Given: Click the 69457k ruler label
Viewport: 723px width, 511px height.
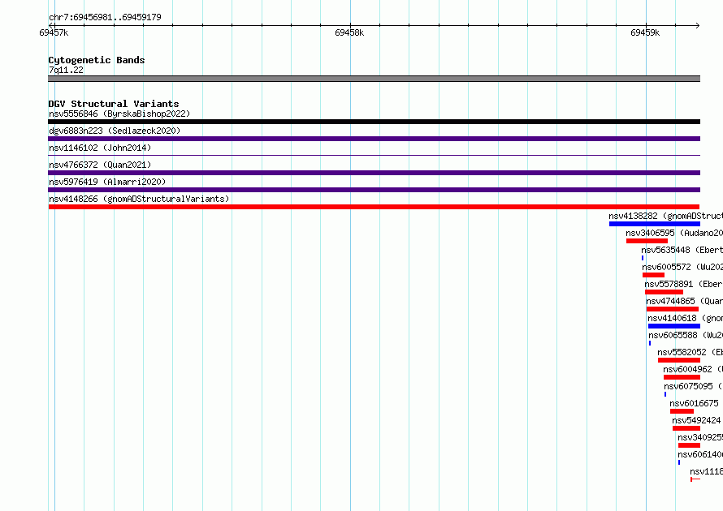Looking at the screenshot, I should click(54, 32).
